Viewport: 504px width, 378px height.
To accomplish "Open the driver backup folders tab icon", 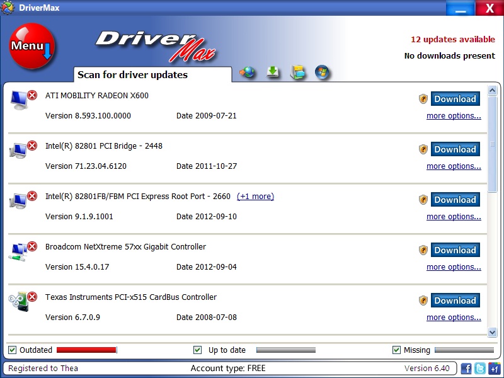I will click(x=297, y=72).
